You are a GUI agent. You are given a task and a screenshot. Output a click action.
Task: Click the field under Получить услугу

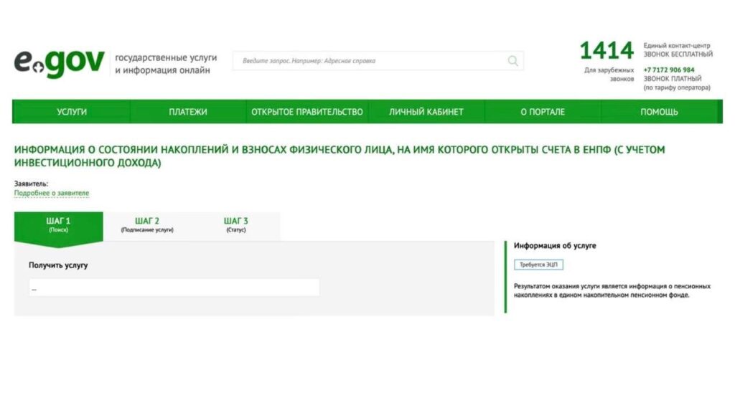pyautogui.click(x=174, y=288)
